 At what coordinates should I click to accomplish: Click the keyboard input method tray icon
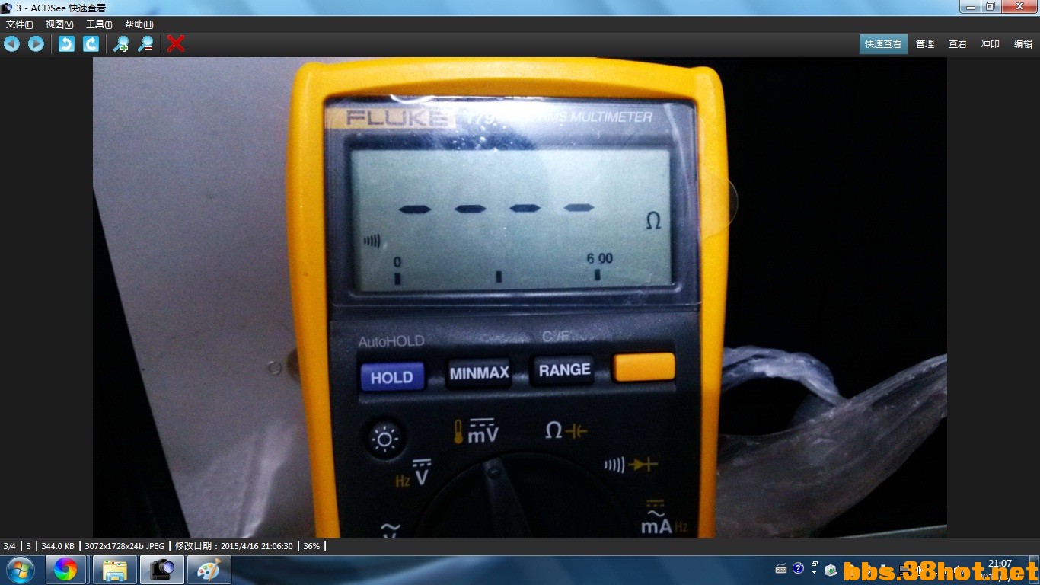click(x=781, y=568)
